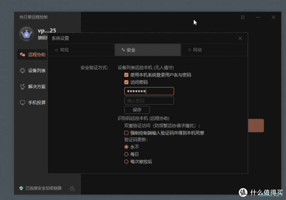Click the 识别码远控本机 (远程协助) heading
Image resolution: width=286 pixels, height=200 pixels.
pyautogui.click(x=143, y=119)
